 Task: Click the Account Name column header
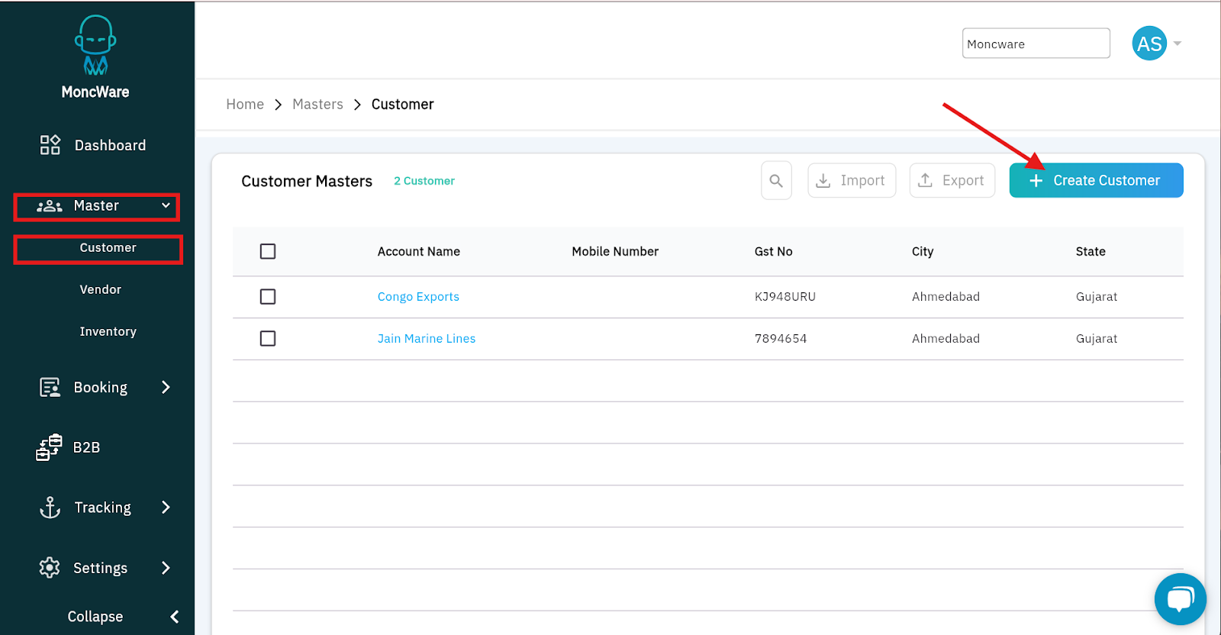(419, 251)
